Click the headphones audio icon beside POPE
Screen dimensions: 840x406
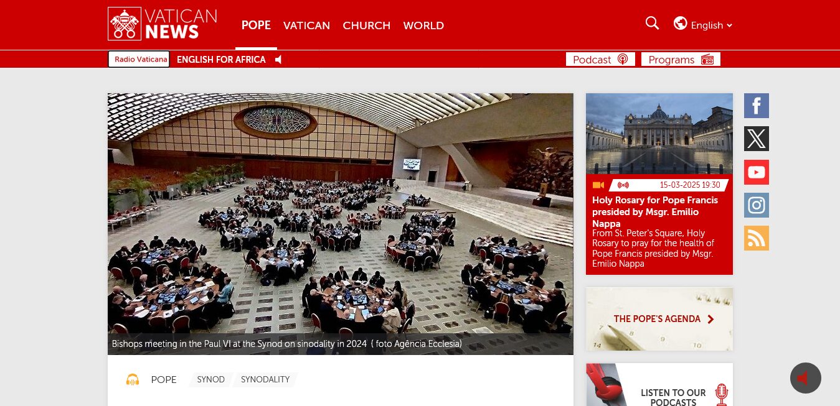click(x=133, y=379)
